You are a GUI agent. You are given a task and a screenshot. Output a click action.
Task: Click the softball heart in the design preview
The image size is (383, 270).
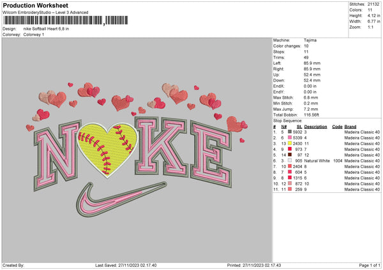pyautogui.click(x=107, y=149)
